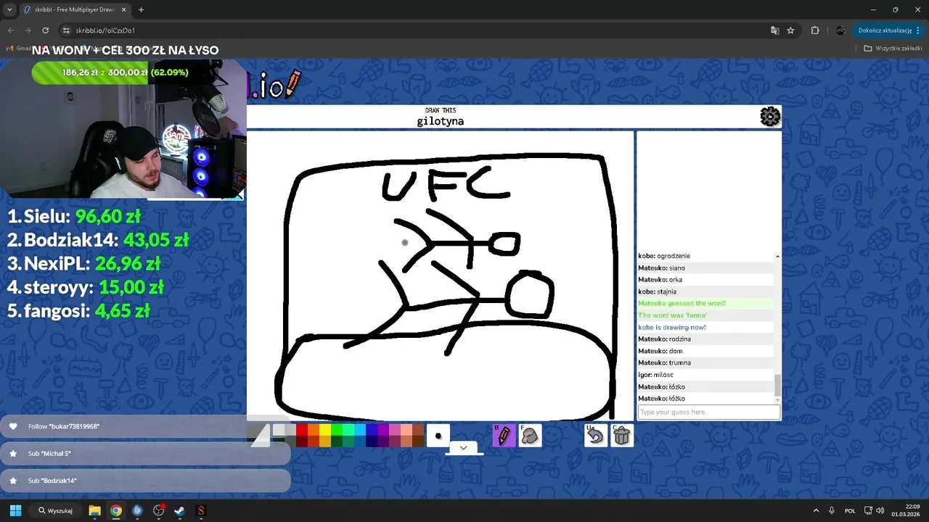Select the pencil brush tool
This screenshot has width=929, height=522.
click(504, 436)
